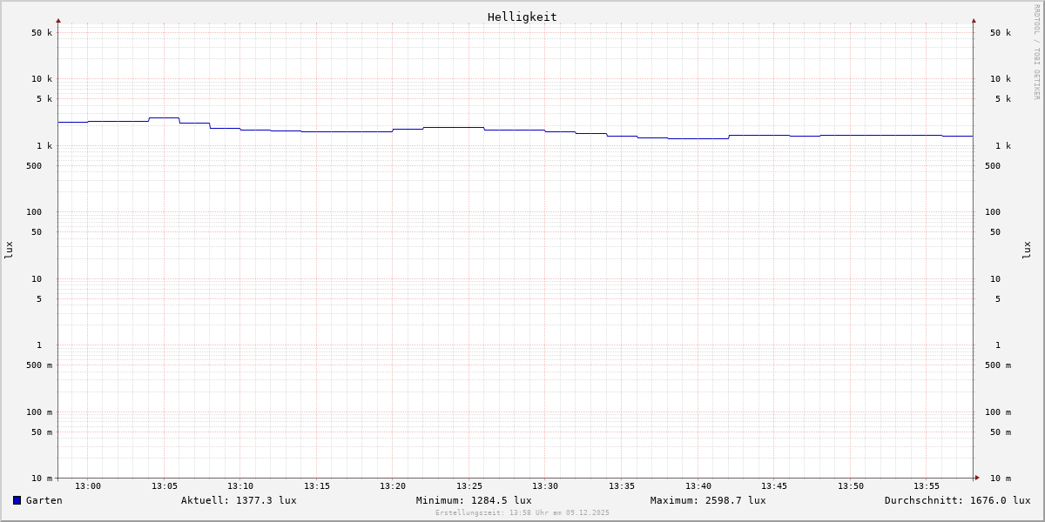Click the red arrow atop the right axis

[x=974, y=20]
